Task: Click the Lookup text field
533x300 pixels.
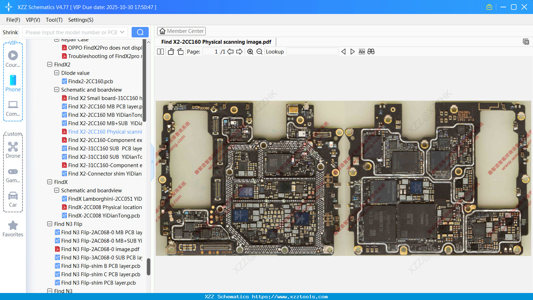Action: click(x=312, y=52)
